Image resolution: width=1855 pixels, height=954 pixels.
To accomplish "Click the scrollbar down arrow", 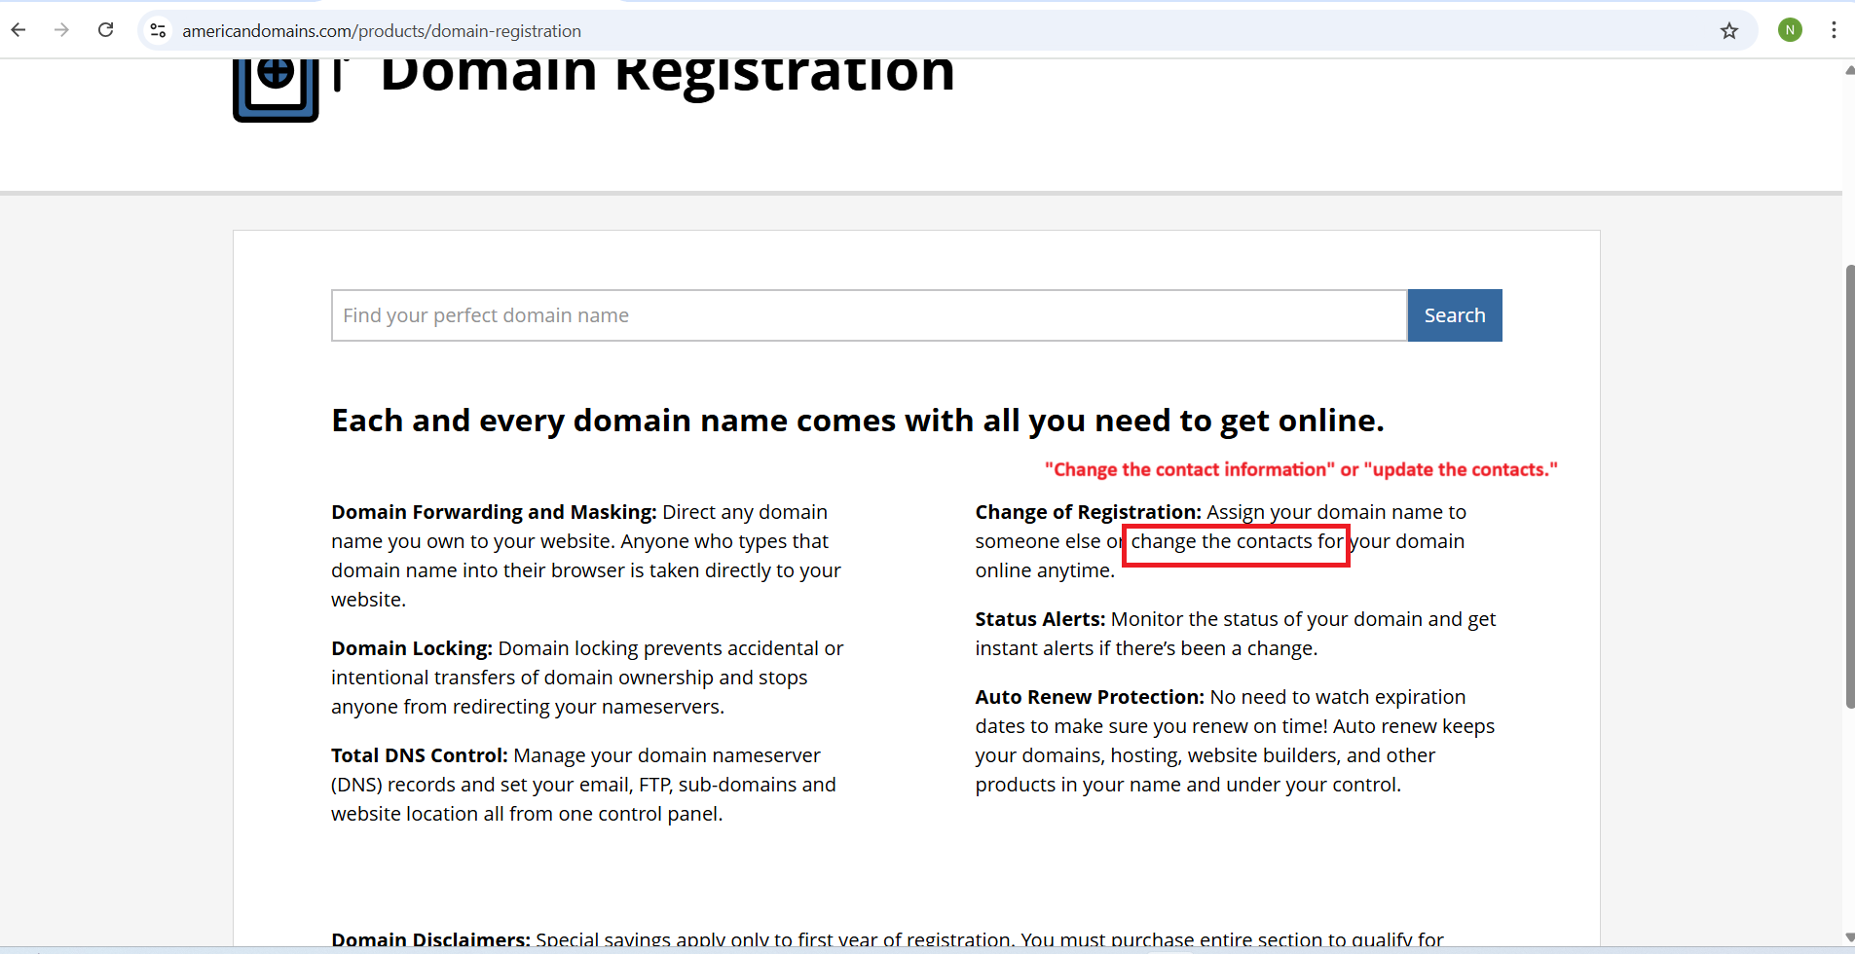I will 1848,936.
